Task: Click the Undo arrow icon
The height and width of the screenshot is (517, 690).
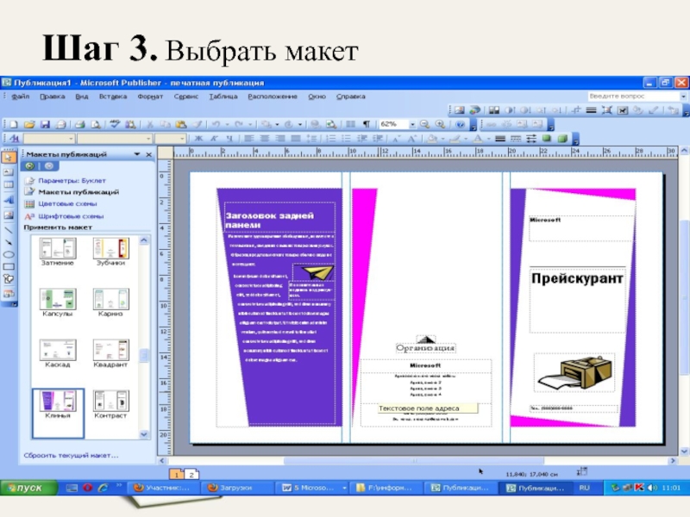Action: tap(216, 124)
